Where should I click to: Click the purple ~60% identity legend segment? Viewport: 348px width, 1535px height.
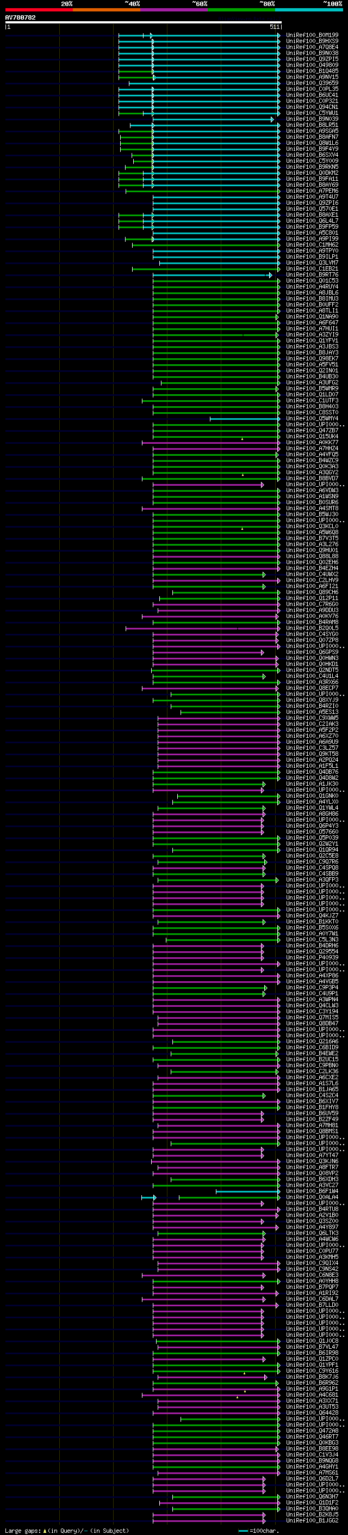tap(175, 10)
